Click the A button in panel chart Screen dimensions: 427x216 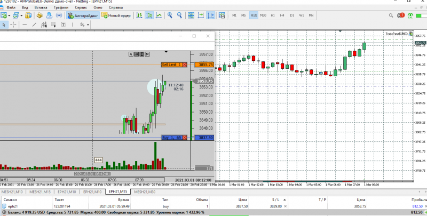[131, 54]
